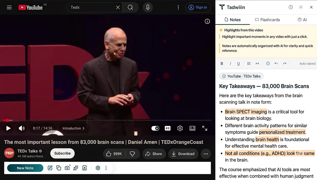Screen dimensions: 317x180
Task: Expand the Introduction chapter list
Action: 73,128
